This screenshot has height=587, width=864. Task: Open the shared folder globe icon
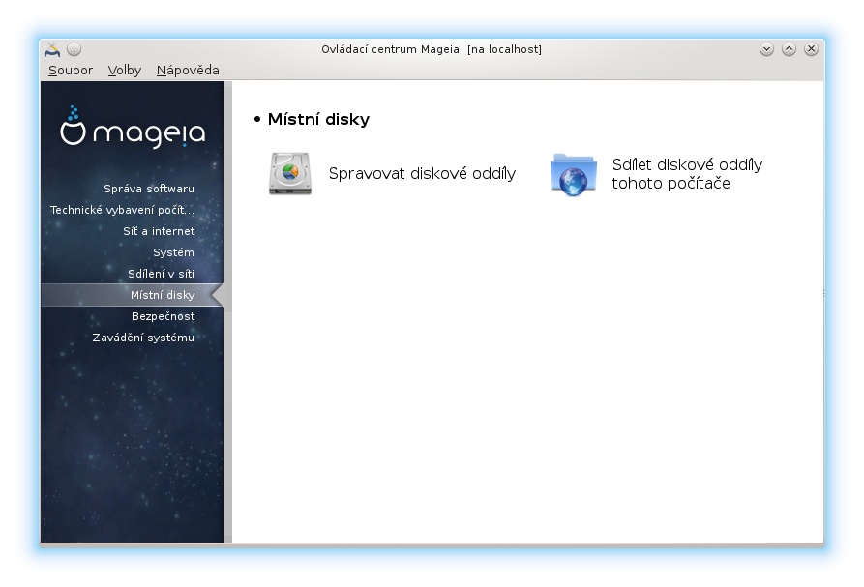574,175
